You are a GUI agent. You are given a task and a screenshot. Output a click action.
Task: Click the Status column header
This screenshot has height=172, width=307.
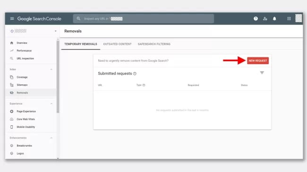[244, 85]
